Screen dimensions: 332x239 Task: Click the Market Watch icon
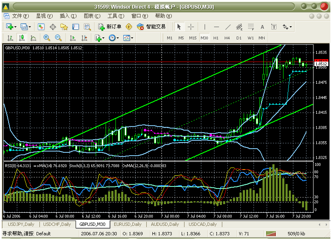tap(41, 27)
